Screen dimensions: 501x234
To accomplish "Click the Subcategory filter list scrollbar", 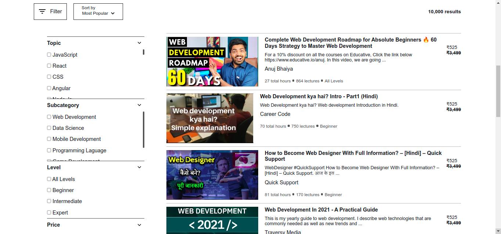I will click(x=144, y=130).
